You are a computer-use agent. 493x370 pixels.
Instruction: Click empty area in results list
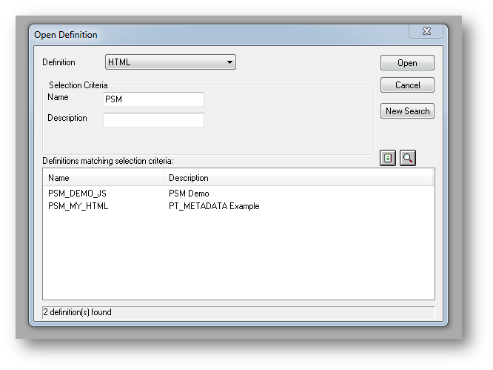pyautogui.click(x=237, y=260)
